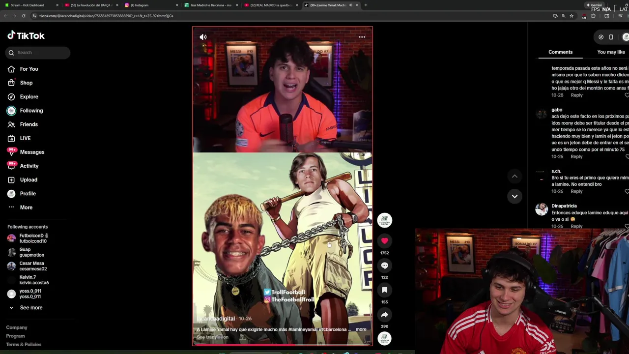629x354 pixels.
Task: Switch to the Real Madrid vs Barcelona tab
Action: [211, 5]
